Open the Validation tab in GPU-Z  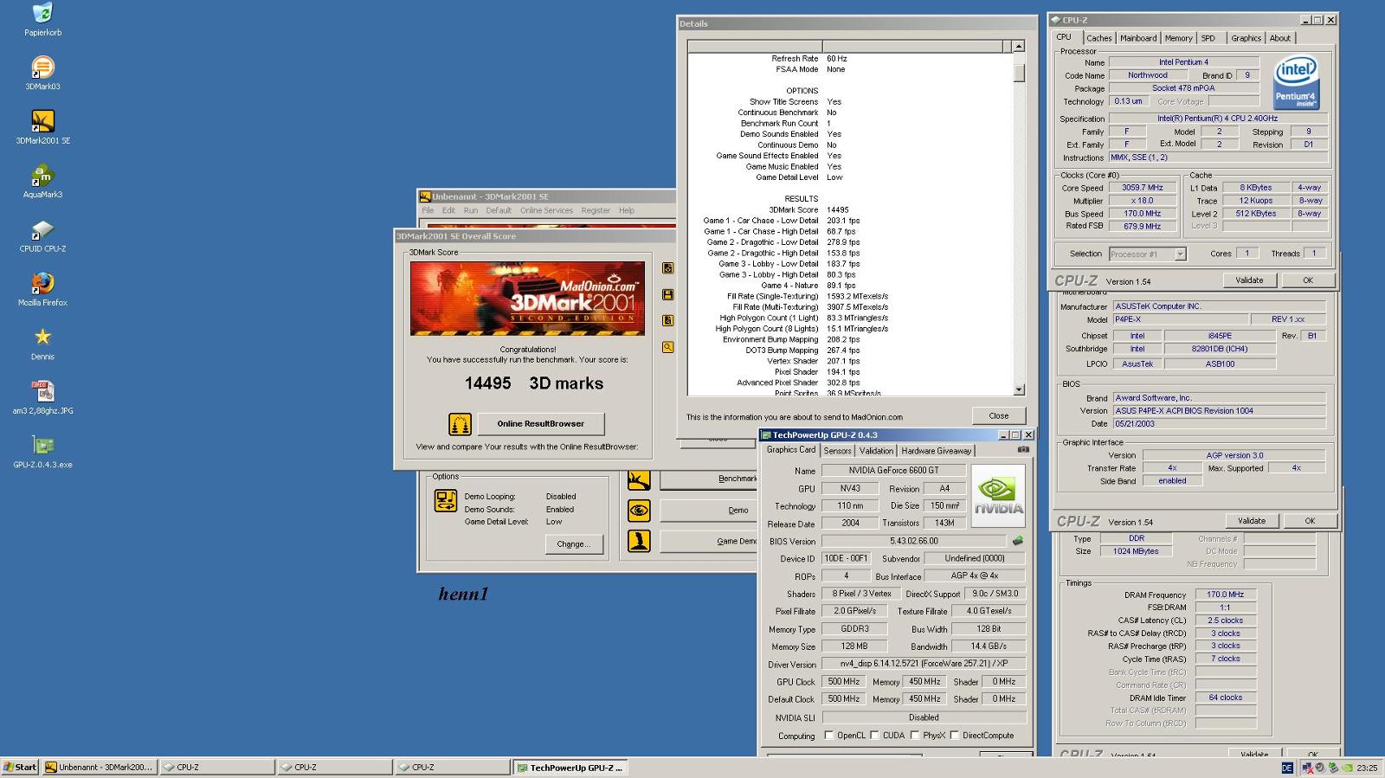coord(876,451)
